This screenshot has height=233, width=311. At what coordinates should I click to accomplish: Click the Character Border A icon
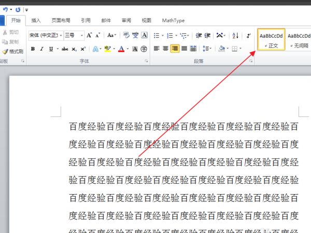point(144,35)
